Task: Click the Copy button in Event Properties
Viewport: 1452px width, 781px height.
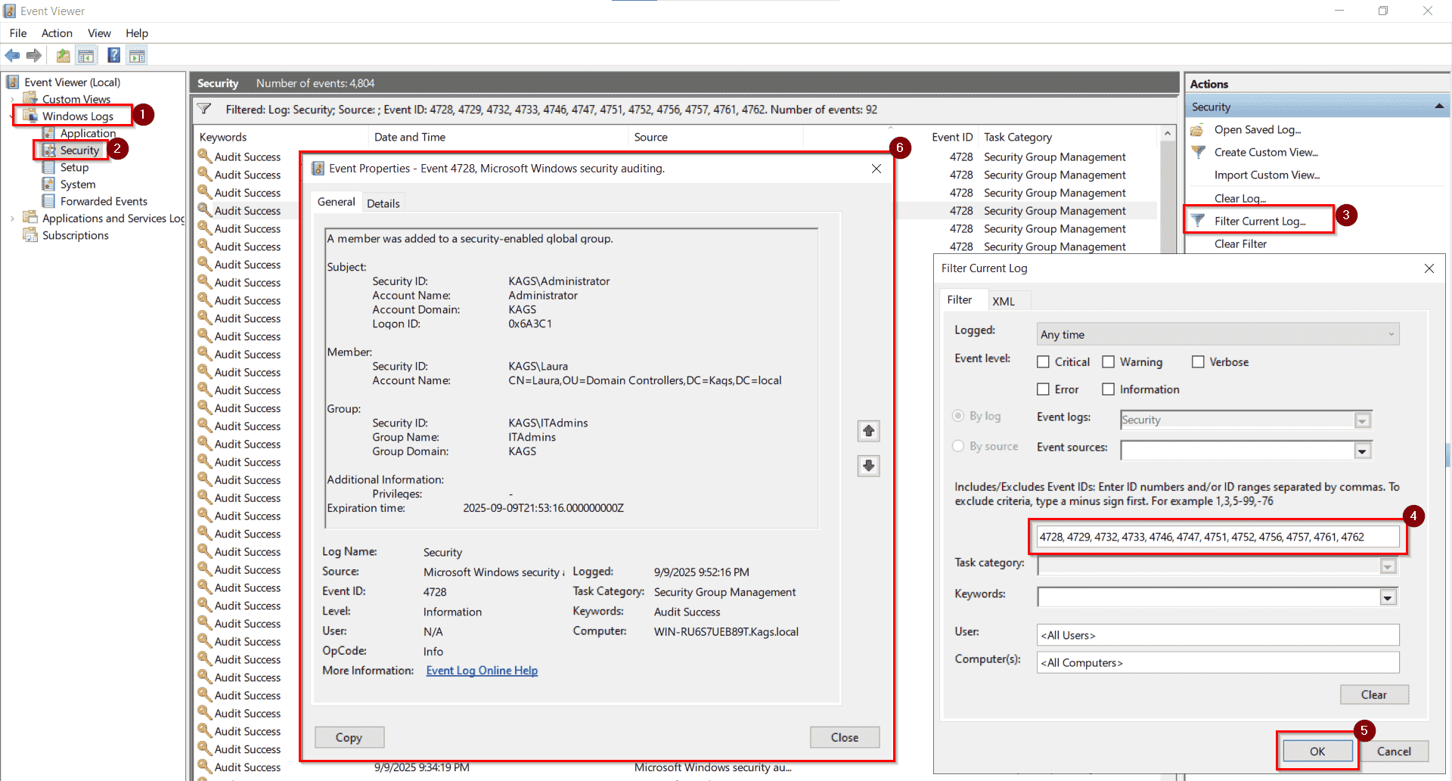Action: tap(349, 737)
